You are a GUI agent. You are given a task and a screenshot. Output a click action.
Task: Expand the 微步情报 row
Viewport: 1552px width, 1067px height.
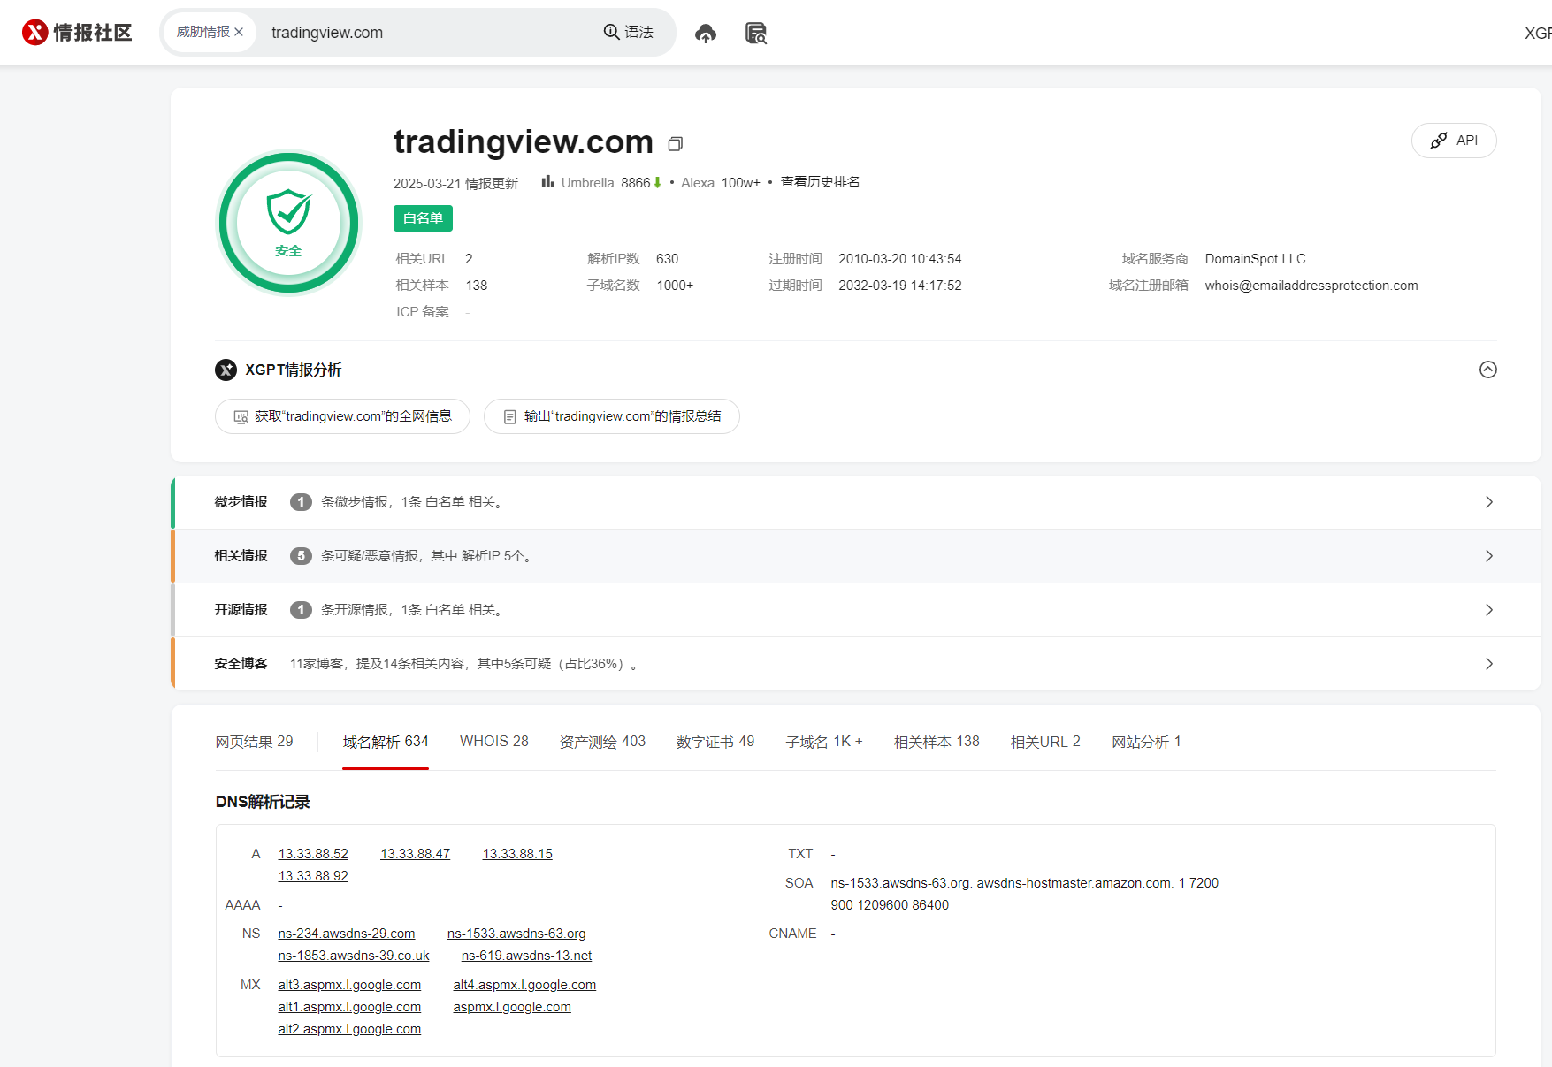pos(856,502)
